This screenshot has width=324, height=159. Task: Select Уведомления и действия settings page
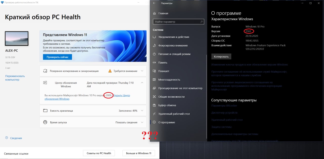point(178,37)
